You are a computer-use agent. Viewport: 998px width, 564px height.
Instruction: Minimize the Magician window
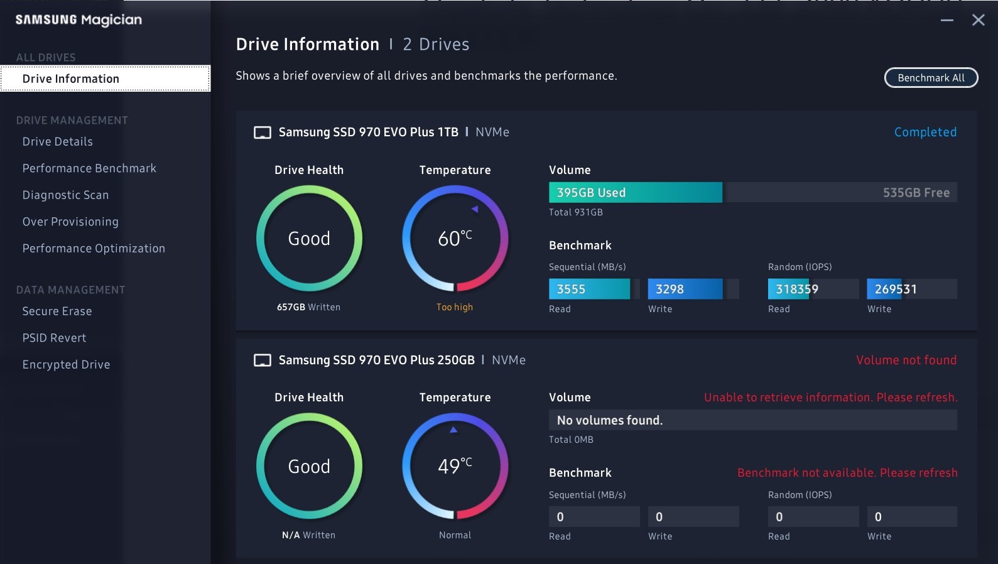946,20
